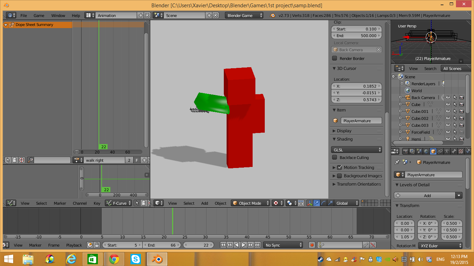Play the animation forward
Screen dimensions: 474x266
tap(244, 245)
